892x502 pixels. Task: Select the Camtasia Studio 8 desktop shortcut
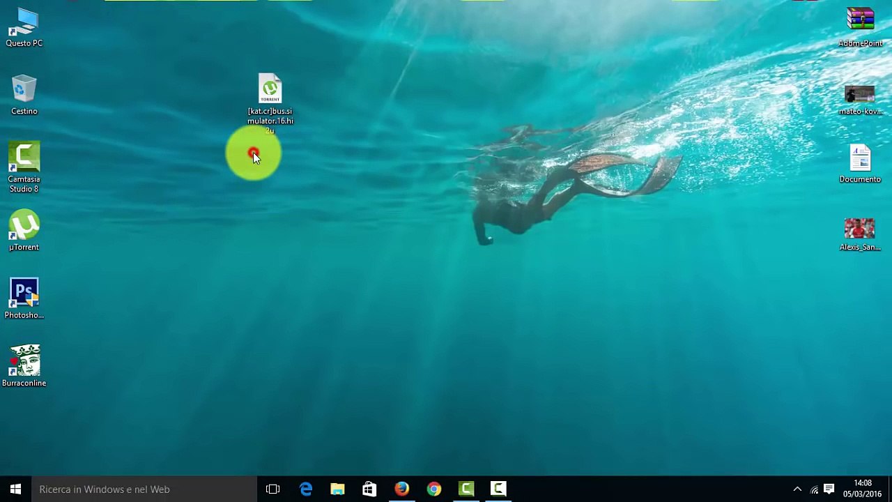(x=24, y=168)
